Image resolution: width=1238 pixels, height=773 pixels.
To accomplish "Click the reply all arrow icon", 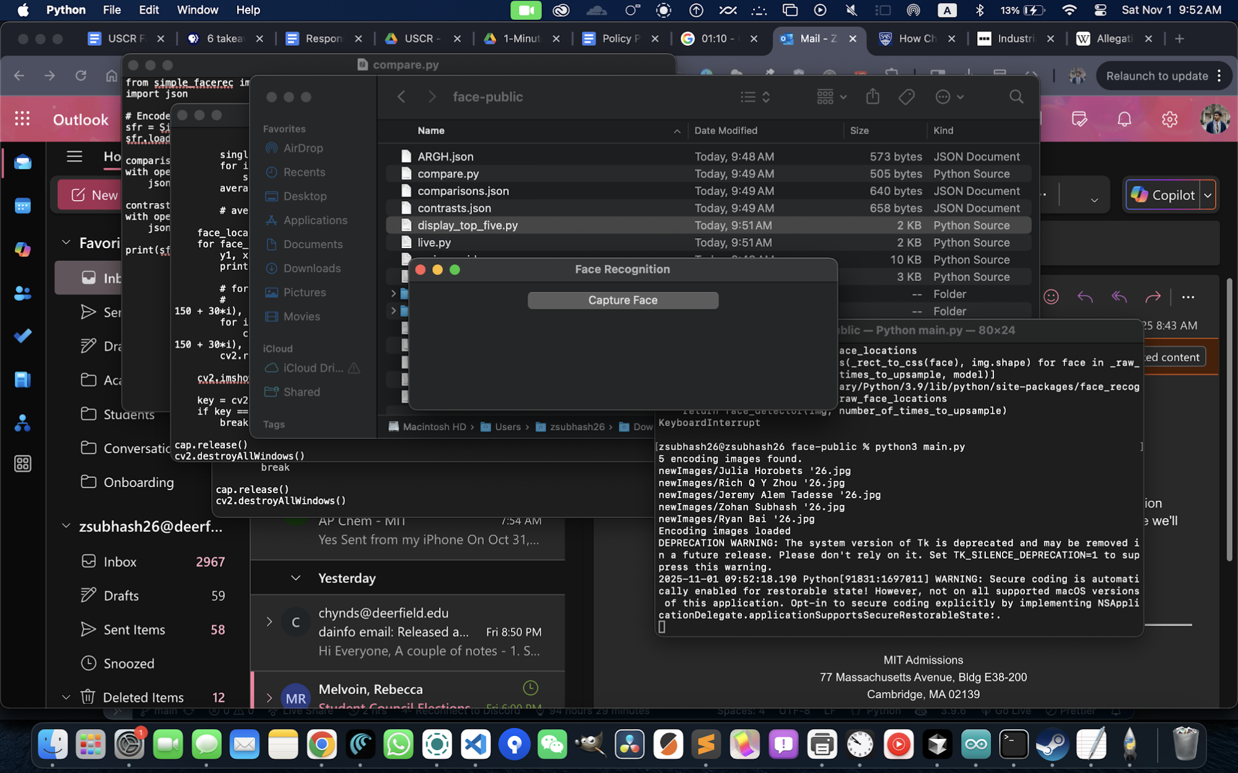I will (x=1118, y=297).
